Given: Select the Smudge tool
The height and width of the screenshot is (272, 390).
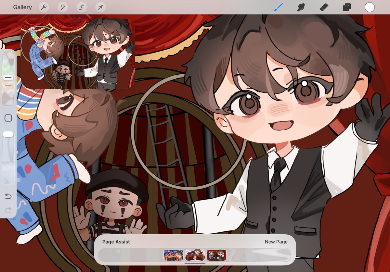Looking at the screenshot, I should [x=301, y=7].
